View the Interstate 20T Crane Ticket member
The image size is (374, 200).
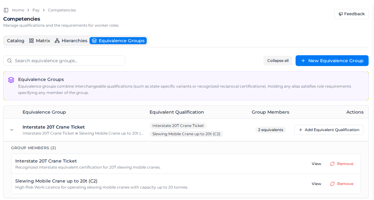[x=317, y=164]
